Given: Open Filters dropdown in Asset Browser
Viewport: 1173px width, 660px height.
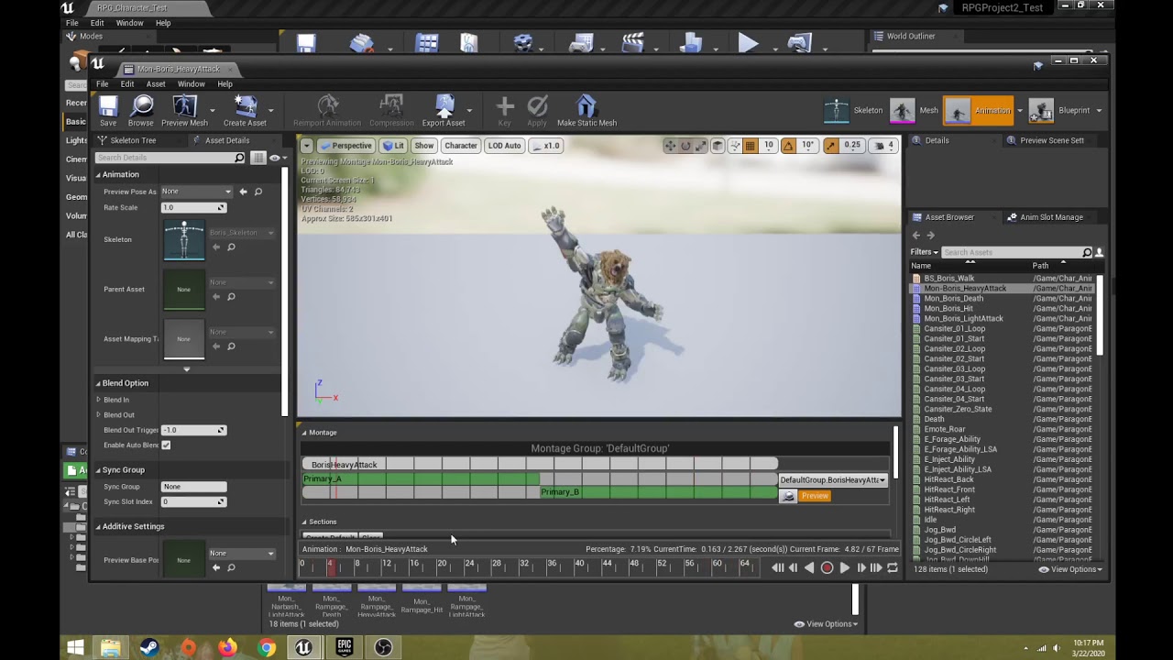Looking at the screenshot, I should coord(924,252).
